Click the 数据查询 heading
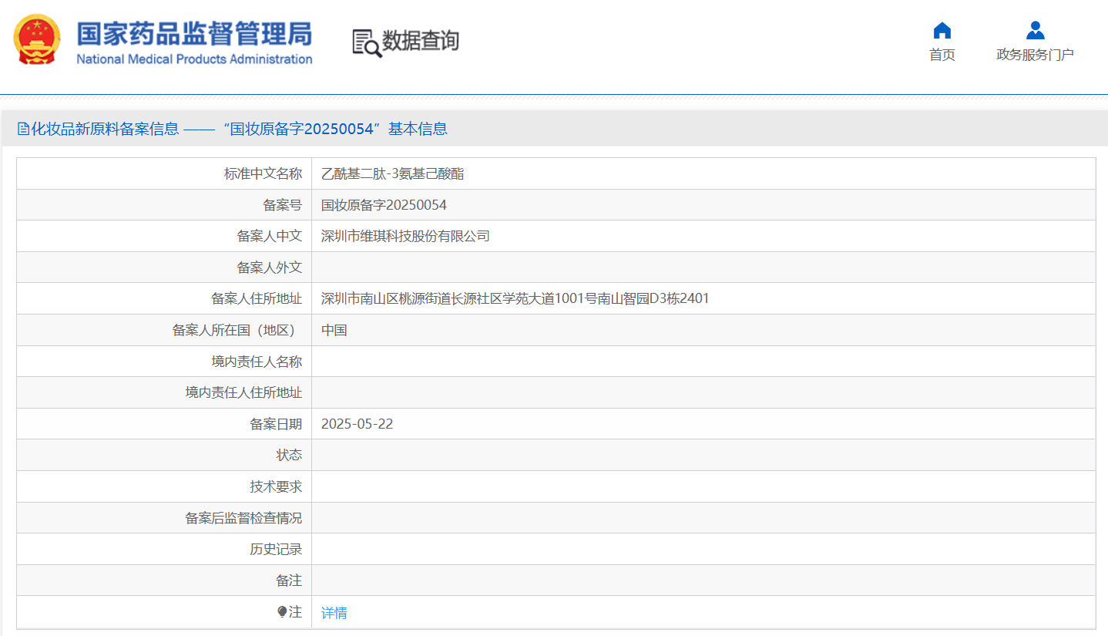The height and width of the screenshot is (636, 1108). [x=421, y=41]
